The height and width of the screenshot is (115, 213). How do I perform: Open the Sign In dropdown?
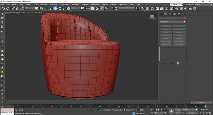coord(176,5)
